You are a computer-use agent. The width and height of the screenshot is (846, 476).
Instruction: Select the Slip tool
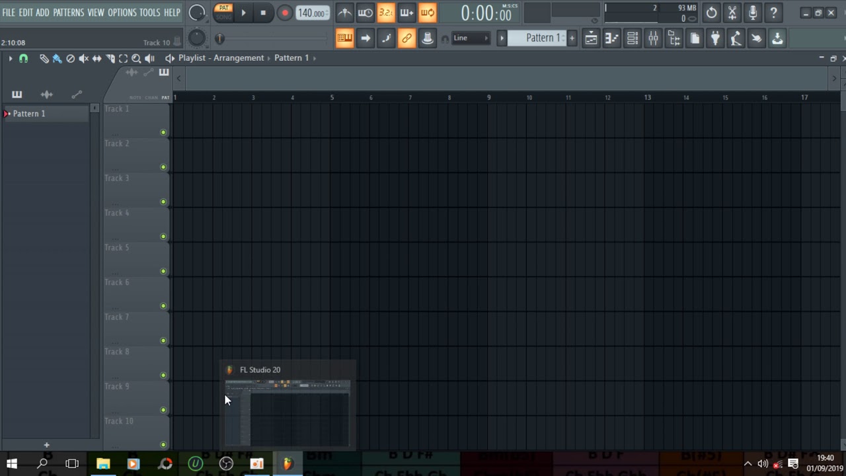click(96, 59)
